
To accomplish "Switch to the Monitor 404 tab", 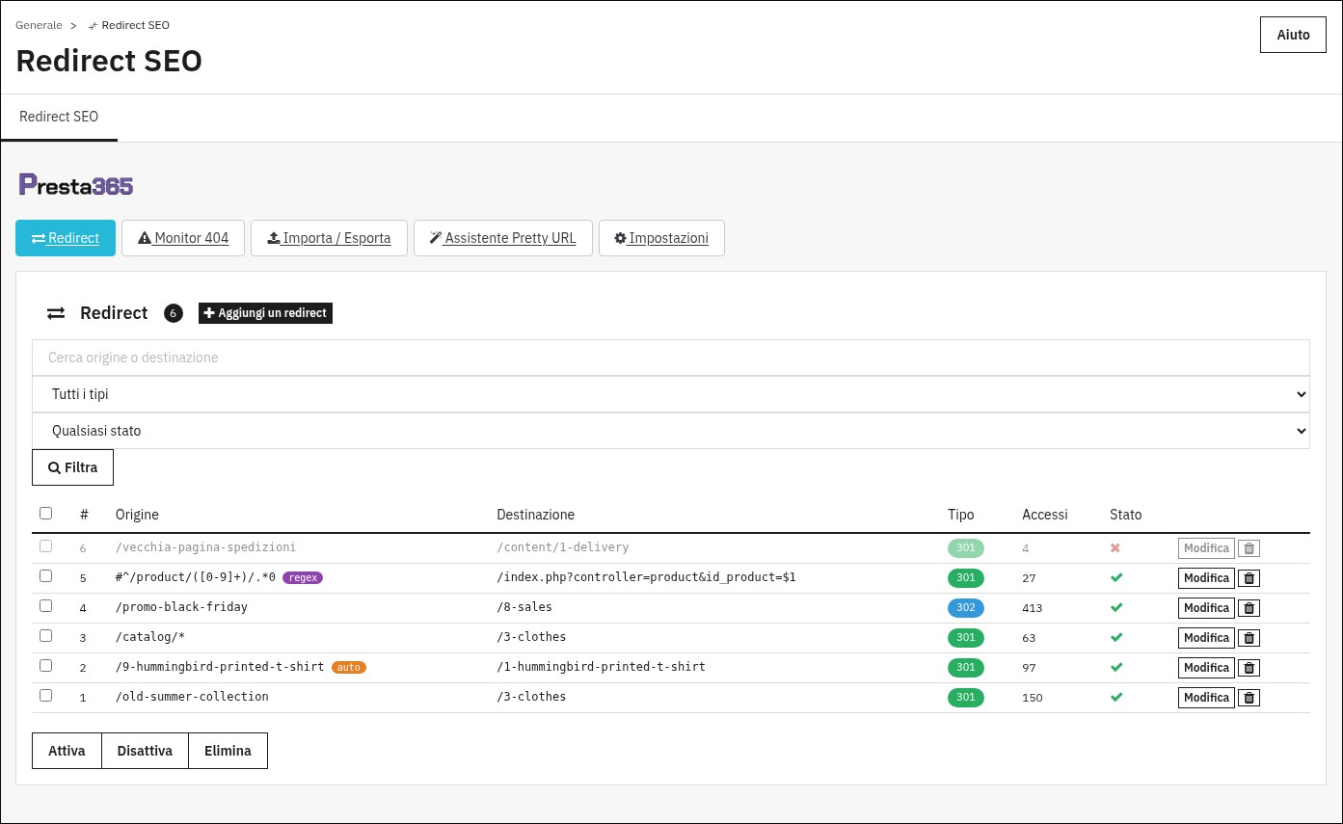I will pyautogui.click(x=183, y=238).
